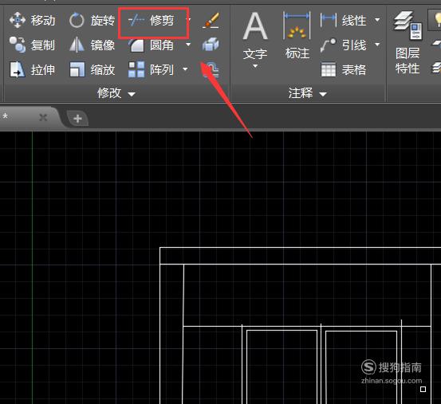Select the 镜像 (Mirror) tool
The height and width of the screenshot is (404, 441).
coord(92,45)
